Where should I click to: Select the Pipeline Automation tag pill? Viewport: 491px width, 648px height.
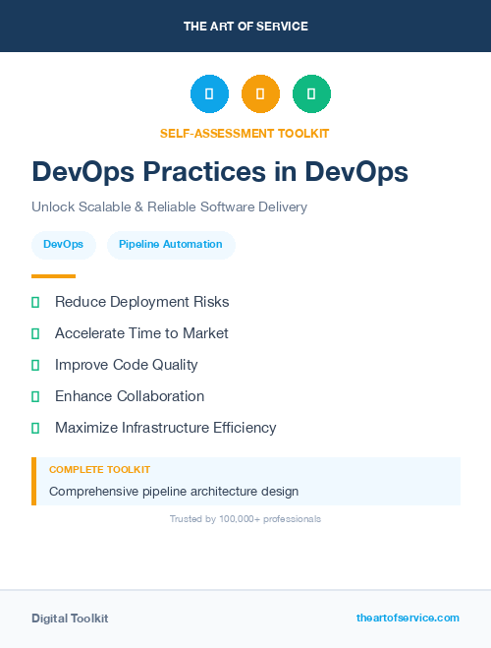tap(171, 245)
